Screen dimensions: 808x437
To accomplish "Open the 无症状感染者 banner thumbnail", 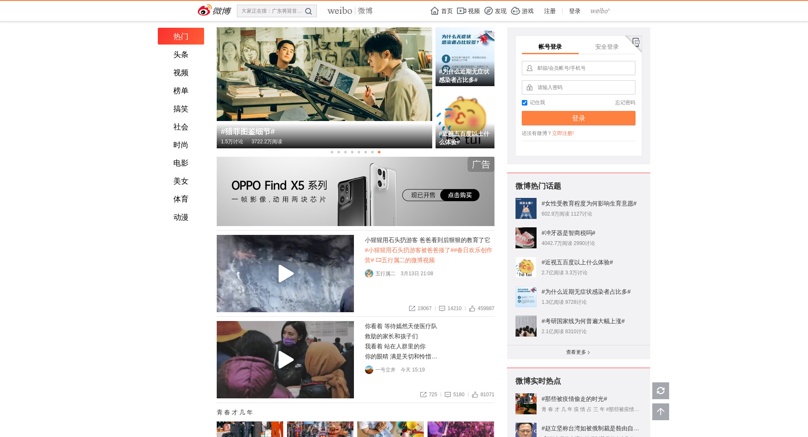I will (465, 57).
